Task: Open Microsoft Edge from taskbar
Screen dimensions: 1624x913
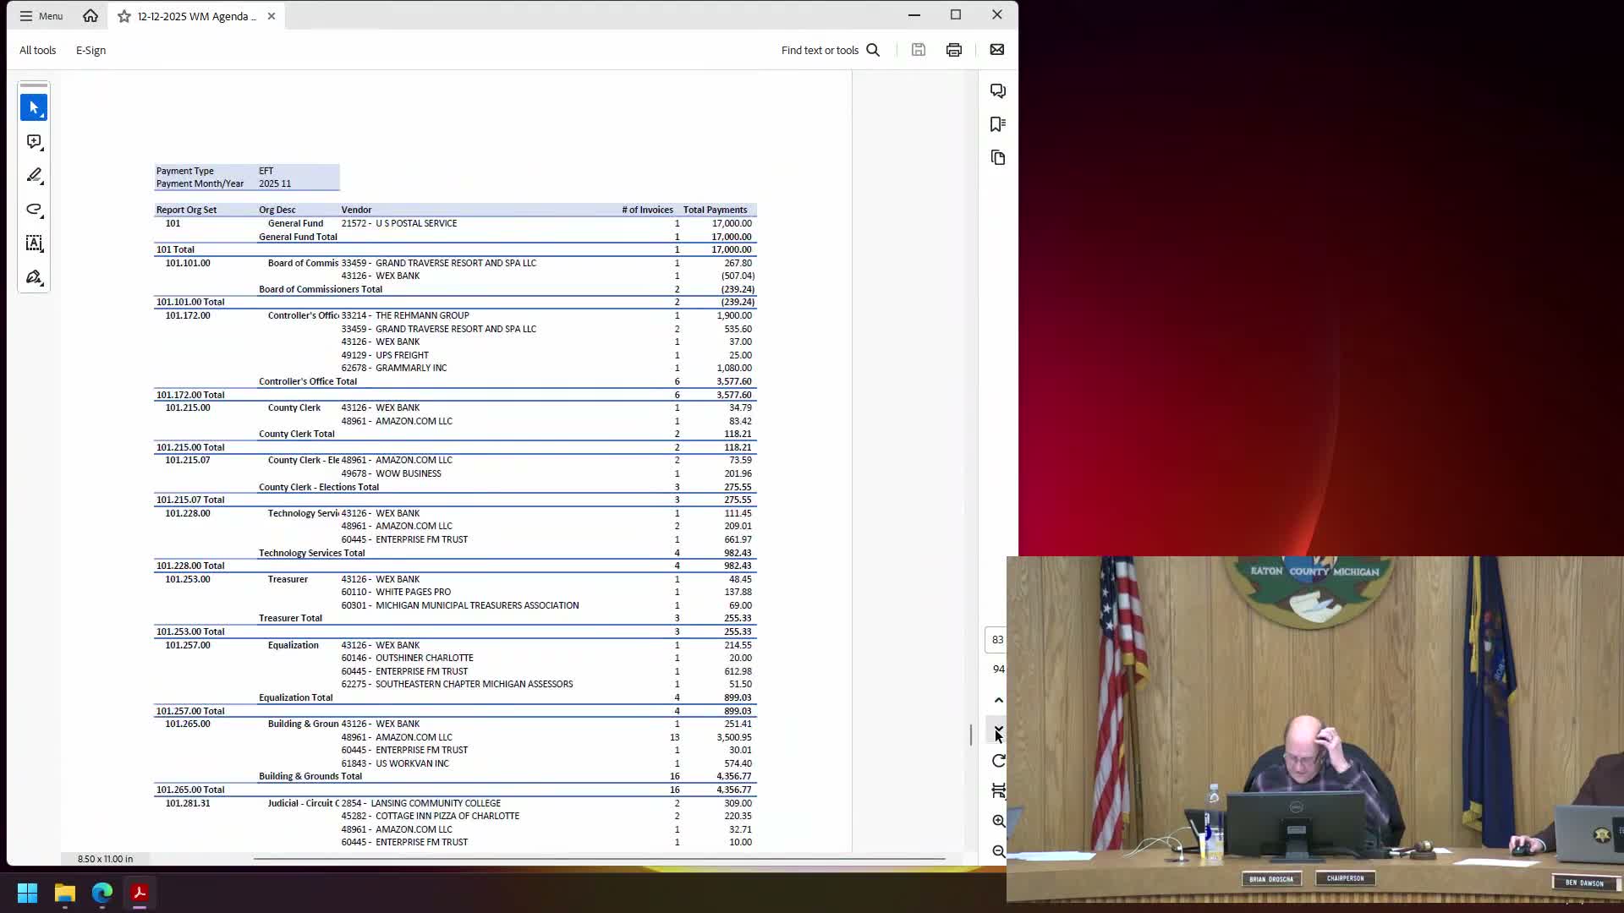Action: coord(102,893)
